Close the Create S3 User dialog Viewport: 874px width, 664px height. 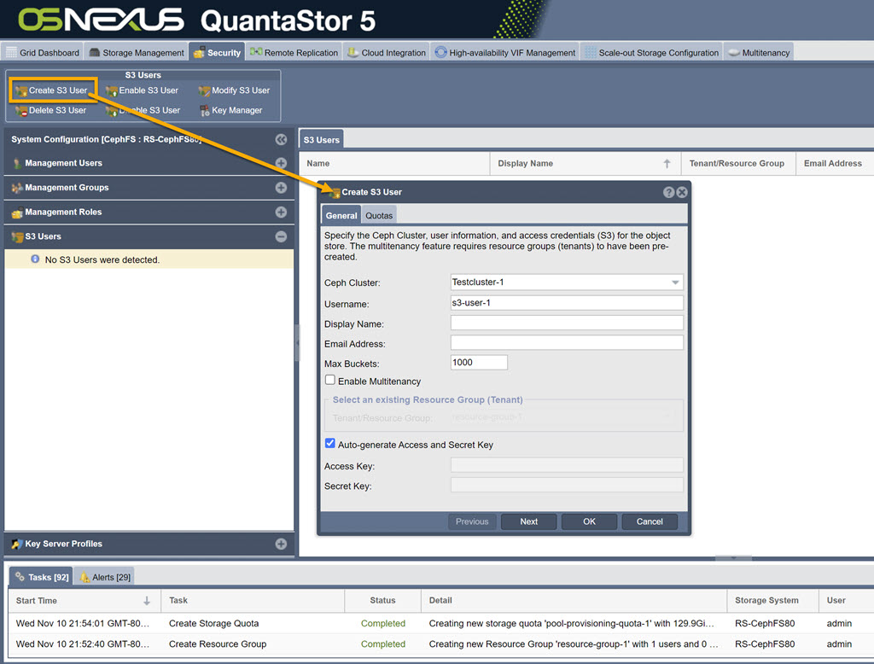coord(682,192)
